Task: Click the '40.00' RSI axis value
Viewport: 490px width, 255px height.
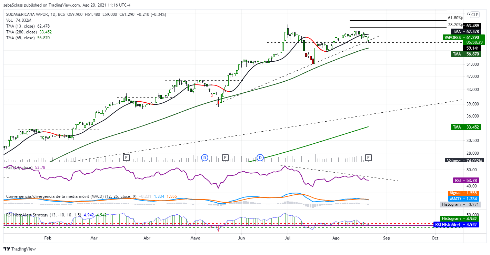Action: coord(472,186)
